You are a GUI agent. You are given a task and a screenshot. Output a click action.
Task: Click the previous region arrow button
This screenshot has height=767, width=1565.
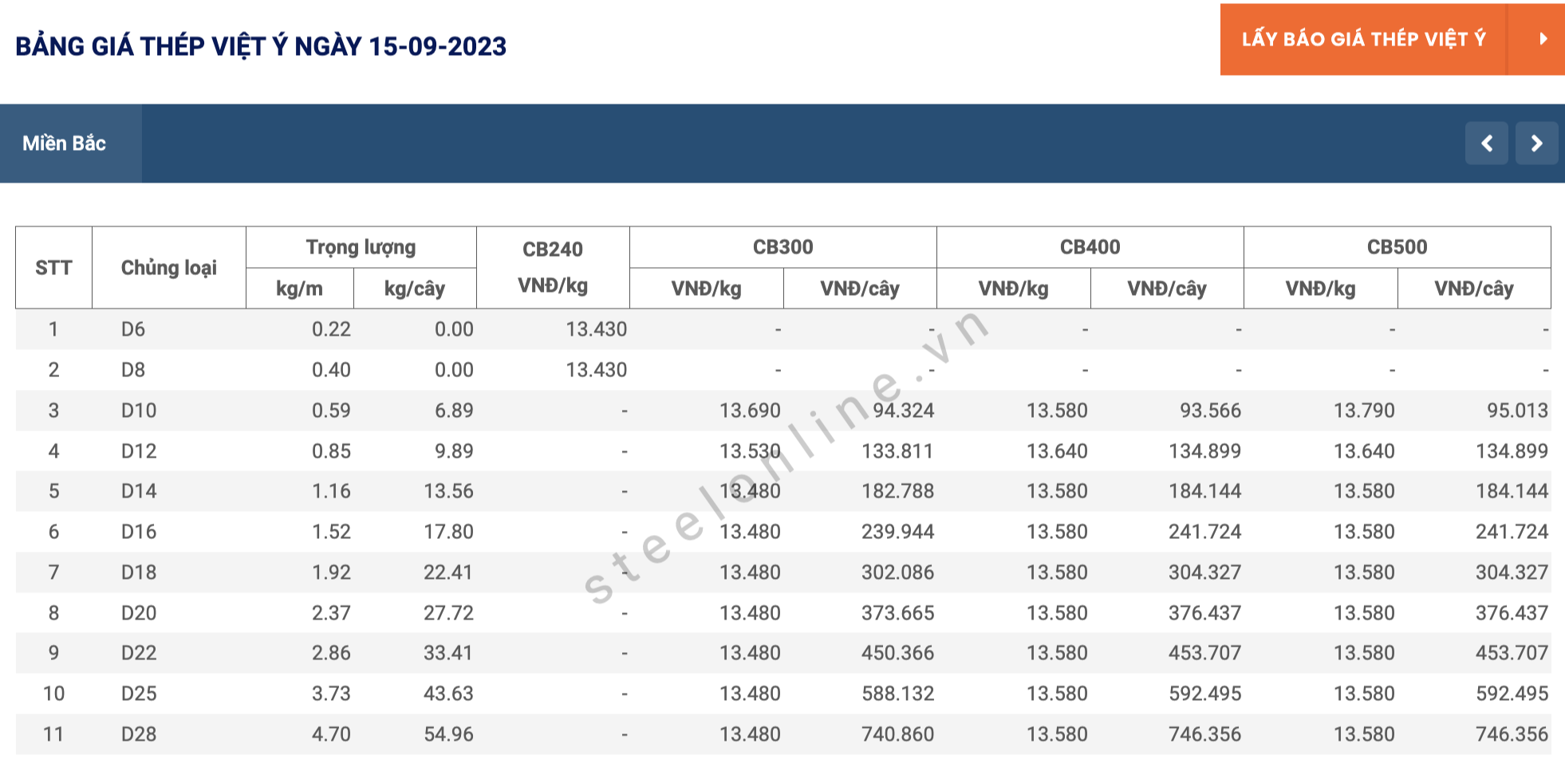click(x=1486, y=144)
